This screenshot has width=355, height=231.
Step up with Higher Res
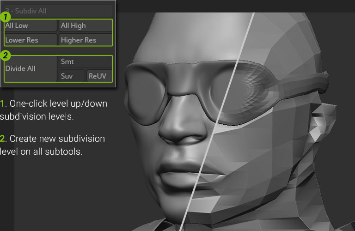[86, 40]
